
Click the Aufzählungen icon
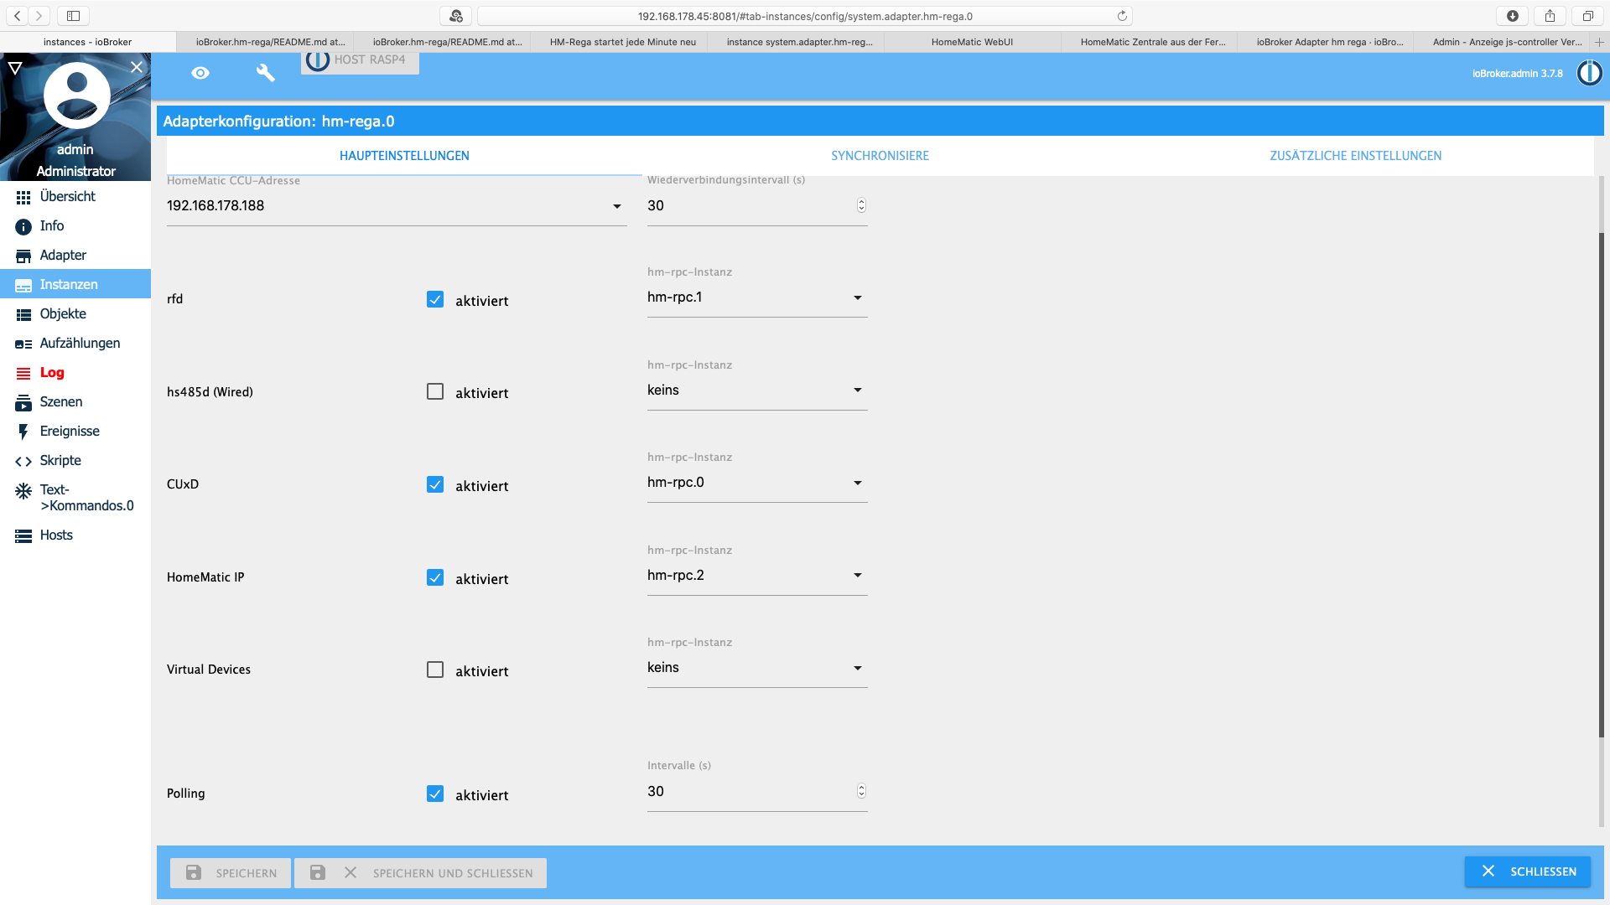click(23, 344)
